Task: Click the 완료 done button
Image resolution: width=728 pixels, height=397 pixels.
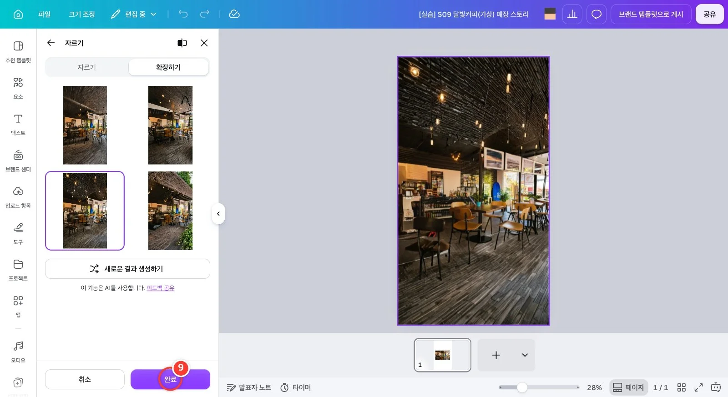Action: click(x=170, y=379)
